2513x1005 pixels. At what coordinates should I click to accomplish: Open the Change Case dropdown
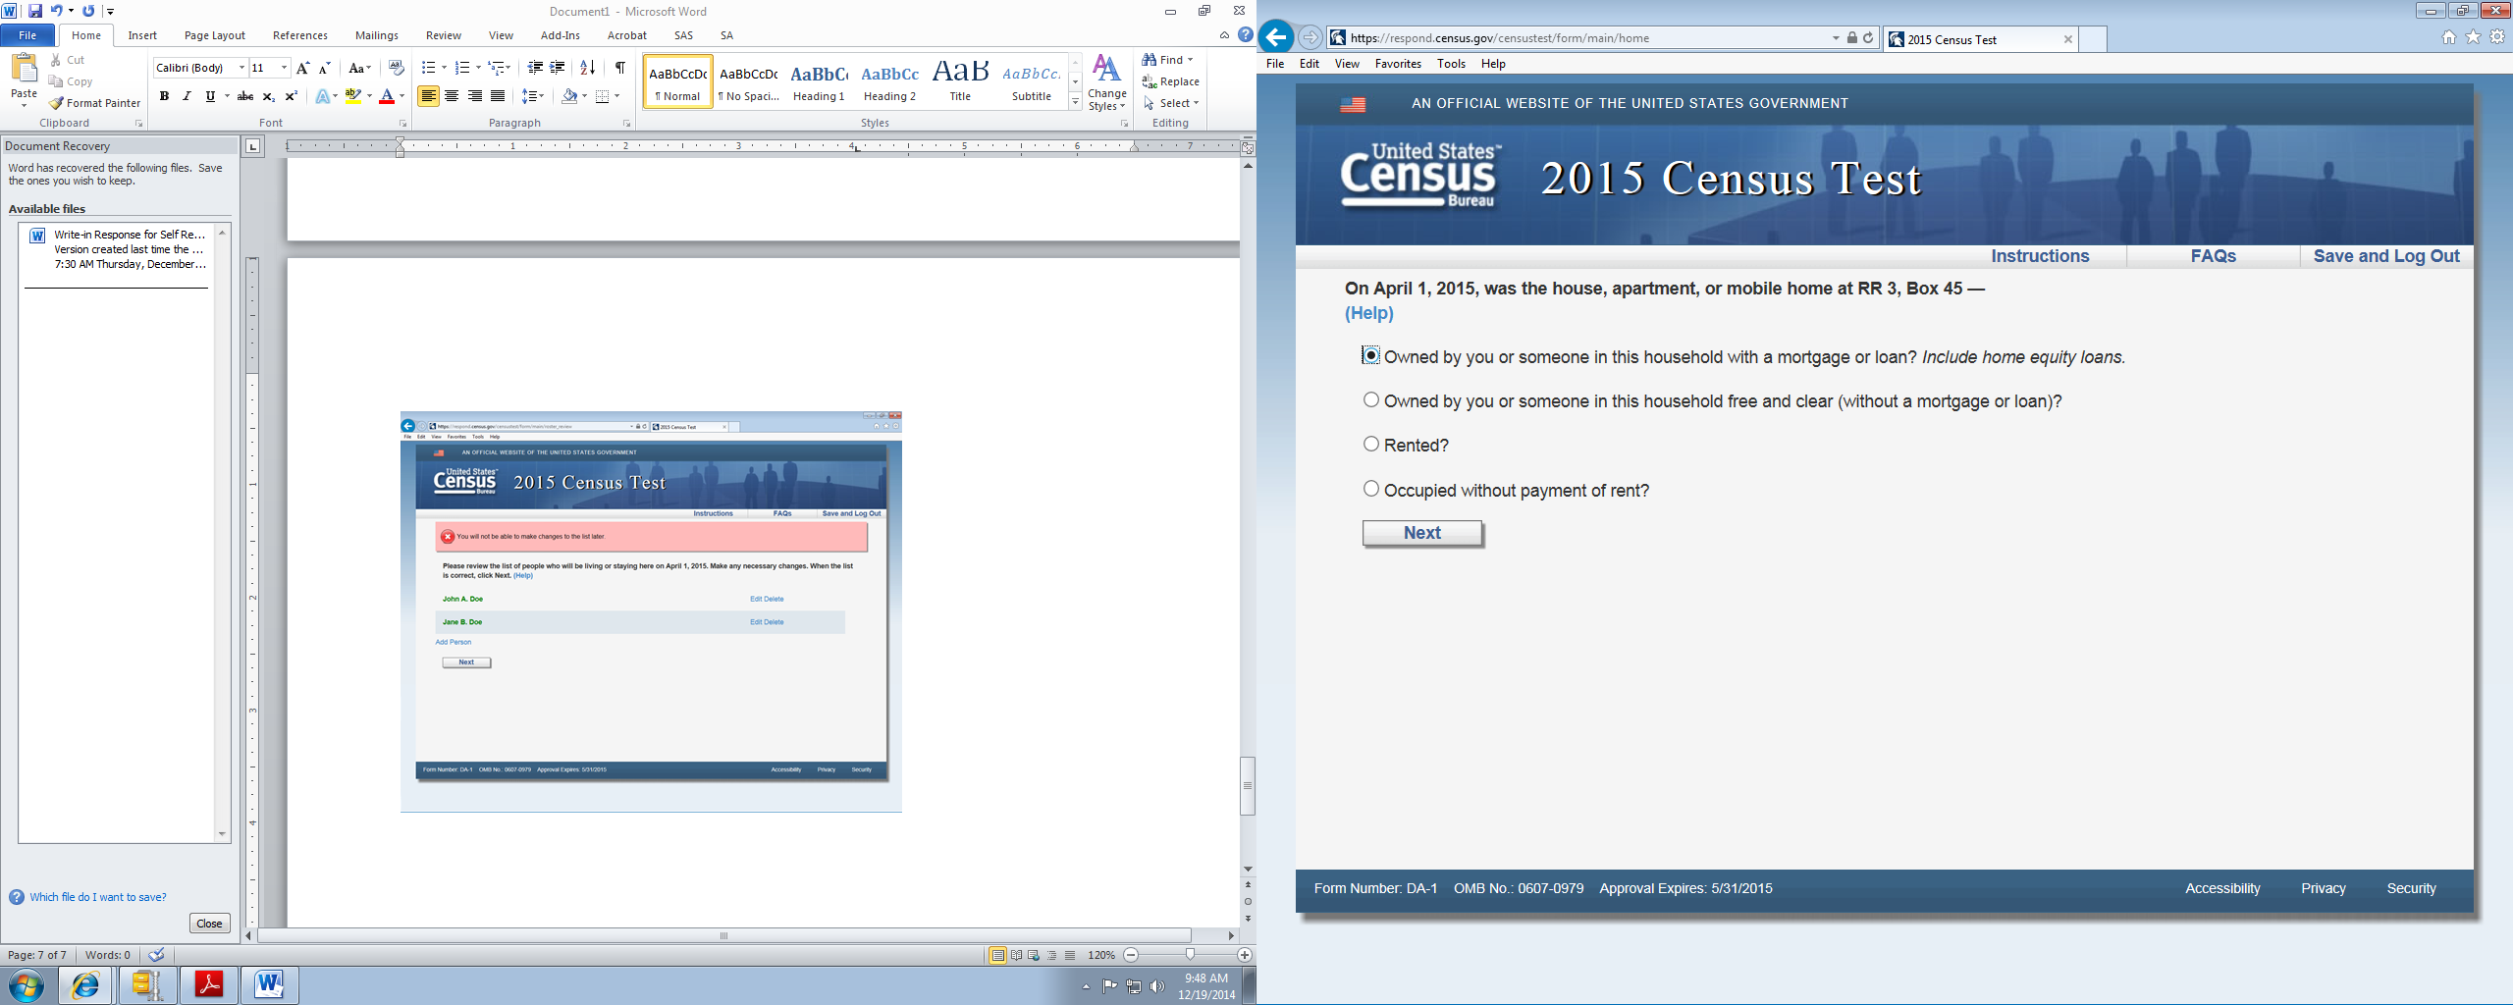[x=359, y=68]
